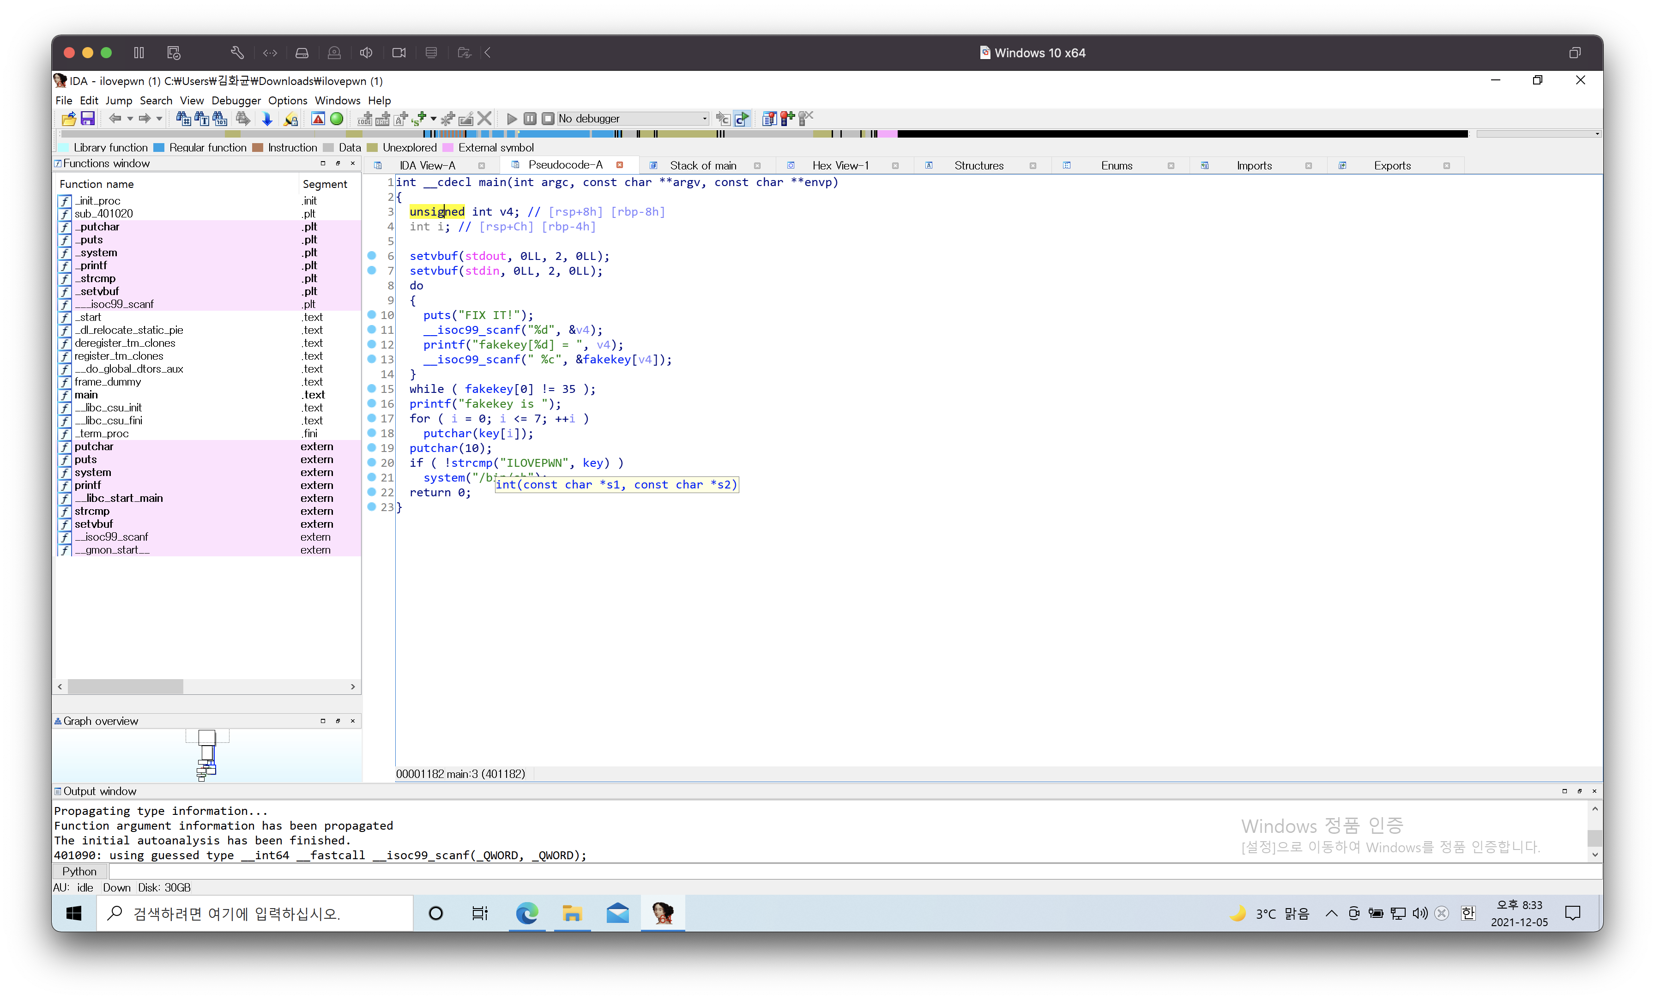Screen dimensions: 1655x1000
Task: Click the blue down arrow jump icon
Action: click(266, 119)
